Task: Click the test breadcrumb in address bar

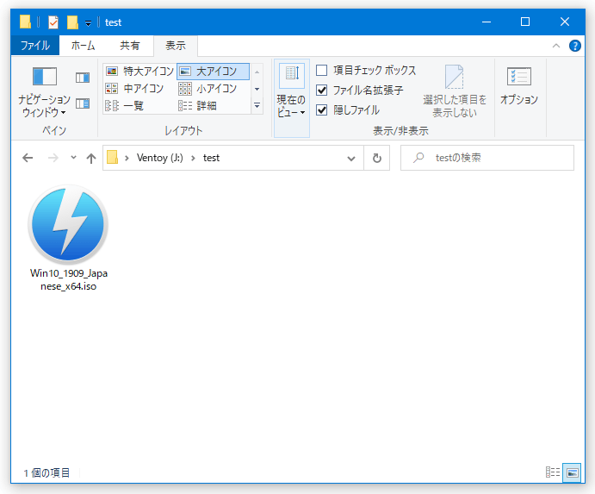Action: [x=211, y=158]
